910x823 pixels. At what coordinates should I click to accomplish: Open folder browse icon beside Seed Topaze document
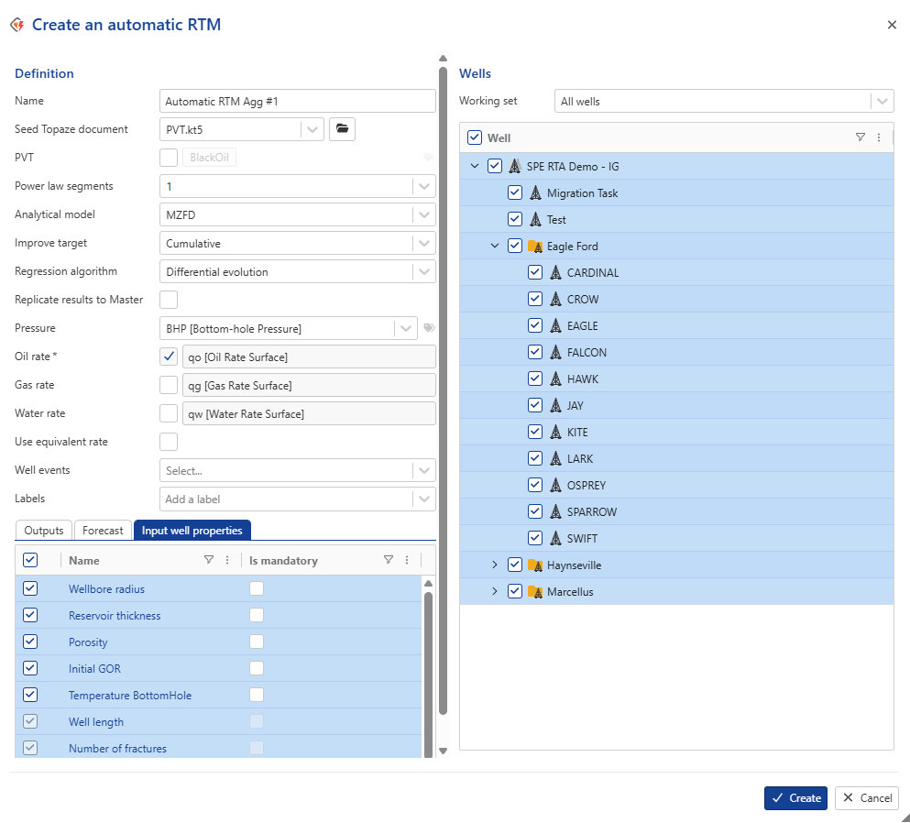tap(342, 129)
